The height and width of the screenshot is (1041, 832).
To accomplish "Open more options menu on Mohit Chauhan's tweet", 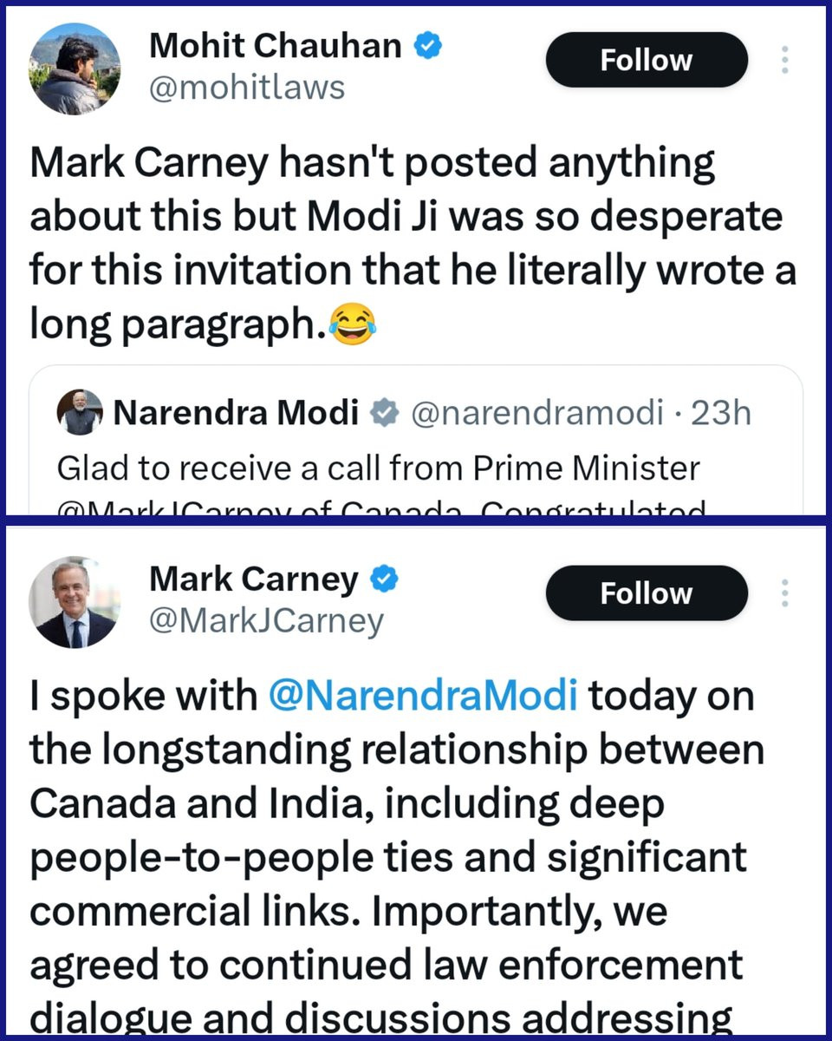I will point(784,61).
